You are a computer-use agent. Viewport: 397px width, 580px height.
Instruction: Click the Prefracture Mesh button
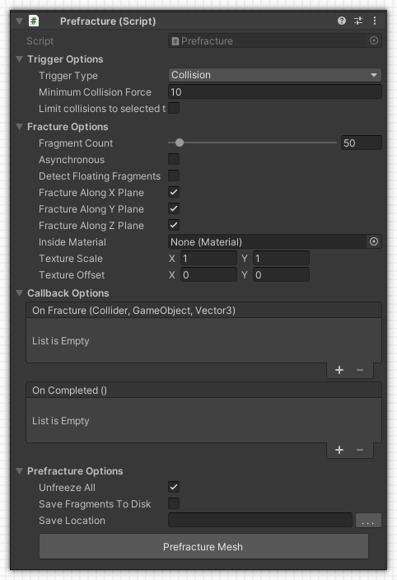[x=203, y=546]
